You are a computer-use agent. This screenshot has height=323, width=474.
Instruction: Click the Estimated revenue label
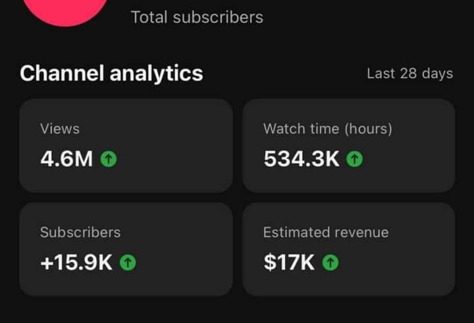[x=326, y=232]
